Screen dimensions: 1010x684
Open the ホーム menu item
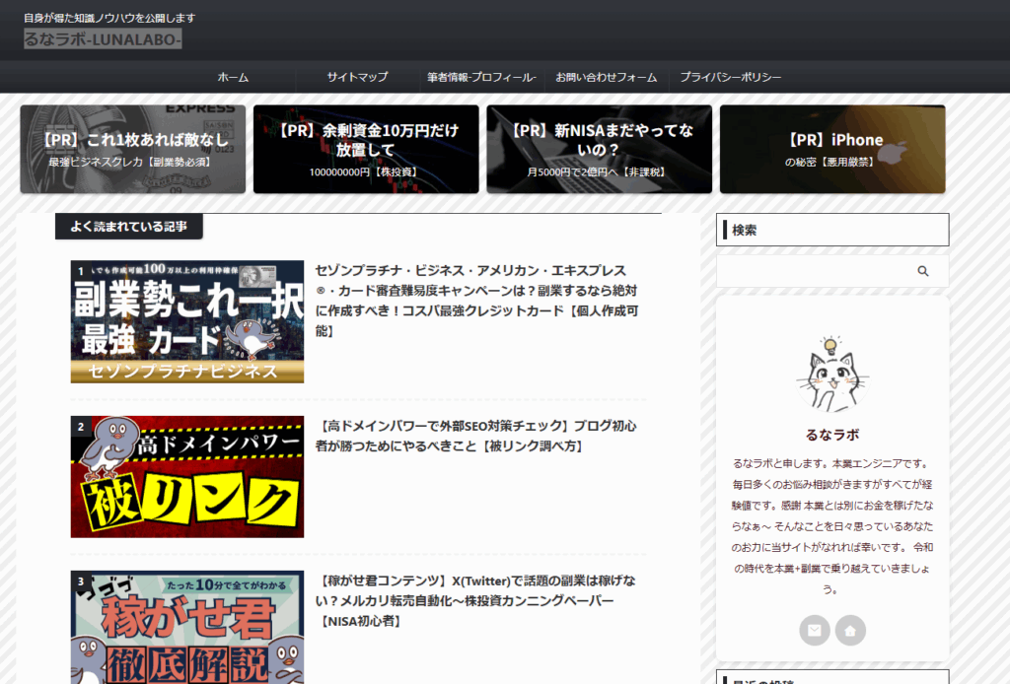[x=233, y=77]
